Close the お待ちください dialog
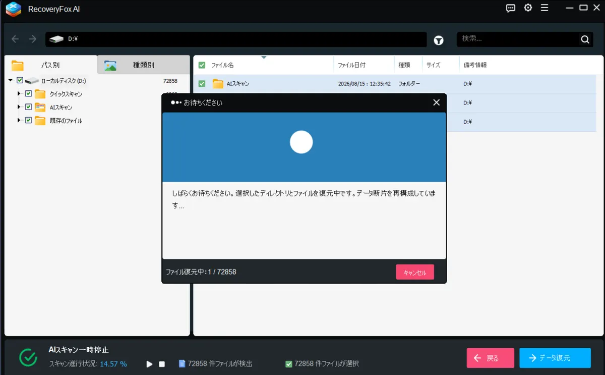The height and width of the screenshot is (375, 605). [x=437, y=102]
